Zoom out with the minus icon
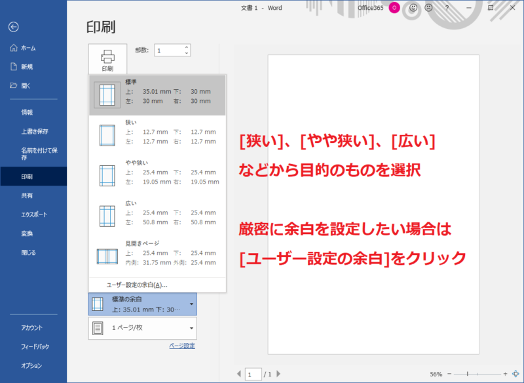 click(x=449, y=374)
